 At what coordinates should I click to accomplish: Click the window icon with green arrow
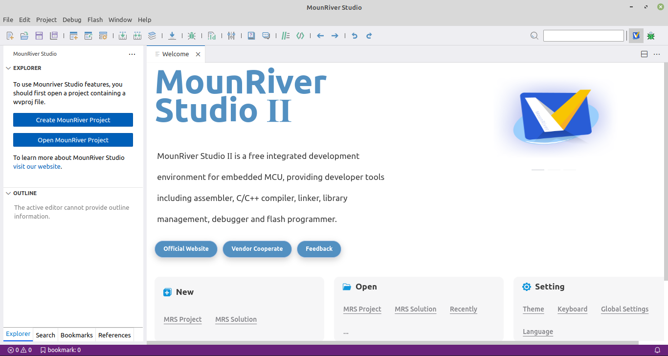[89, 36]
